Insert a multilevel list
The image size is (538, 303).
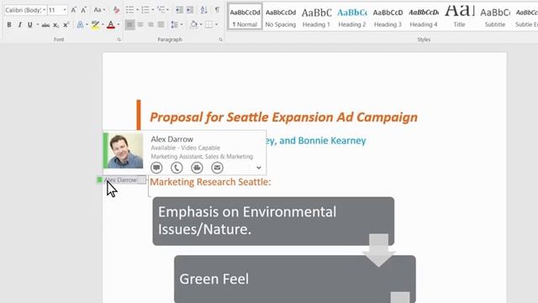click(x=161, y=10)
